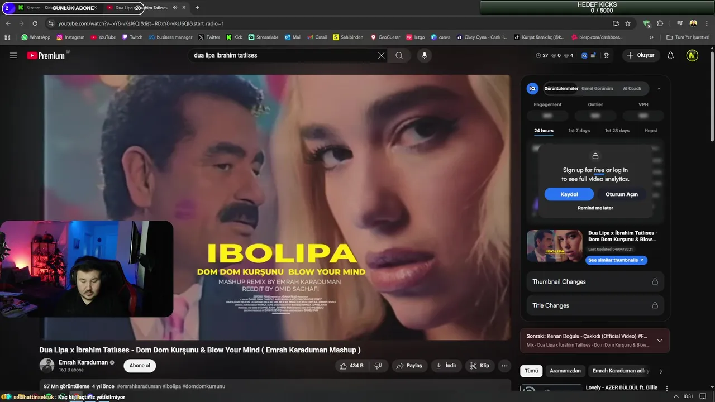This screenshot has height=402, width=715.
Task: Mute the Dua Lipa tab via speaker icon
Action: tap(175, 8)
